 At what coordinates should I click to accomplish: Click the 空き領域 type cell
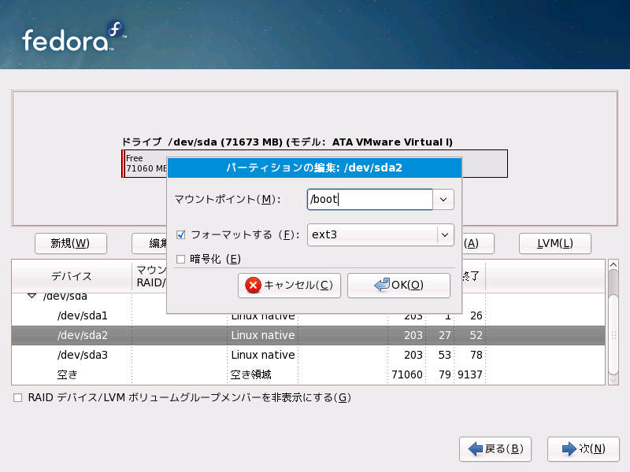[x=251, y=375]
